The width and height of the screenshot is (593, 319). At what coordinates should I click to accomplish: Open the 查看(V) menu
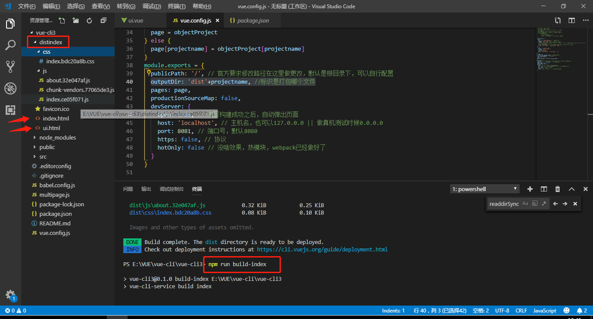pyautogui.click(x=101, y=7)
